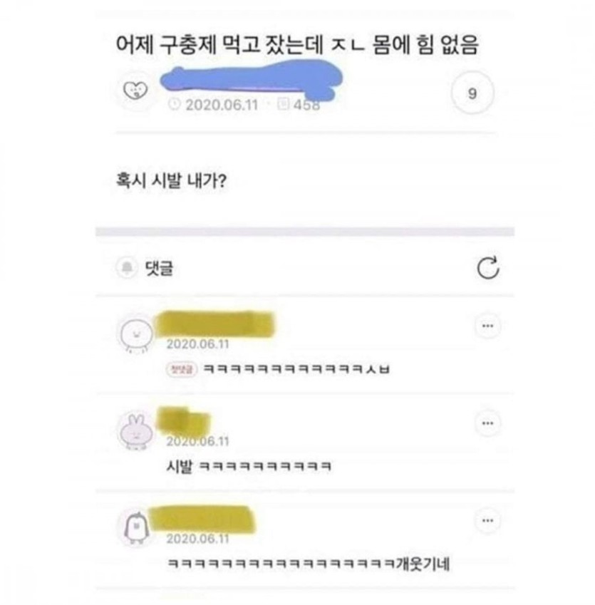This screenshot has width=595, height=605.
Task: Click first commenter's yellow-covered nickname
Action: click(x=214, y=324)
